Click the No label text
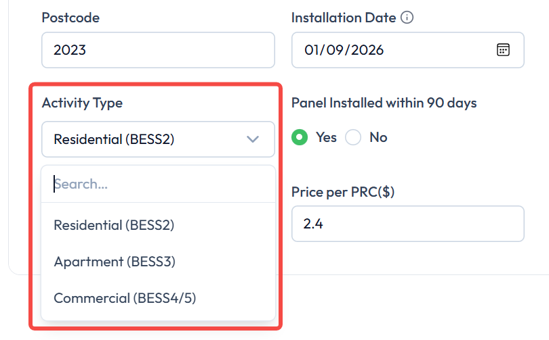 click(378, 137)
